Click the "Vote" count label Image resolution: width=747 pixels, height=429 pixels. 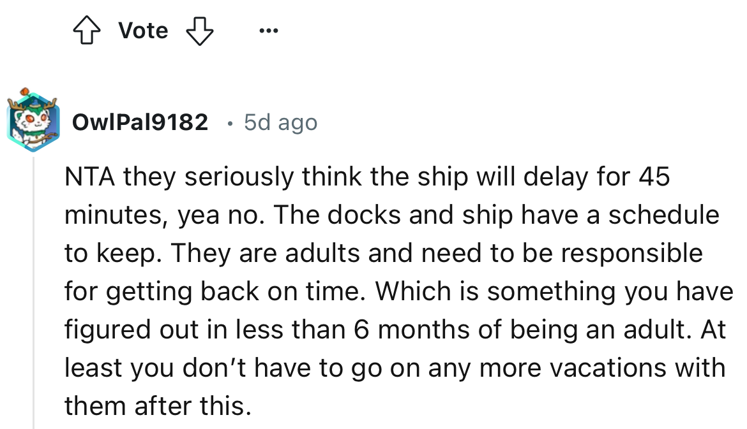point(143,31)
